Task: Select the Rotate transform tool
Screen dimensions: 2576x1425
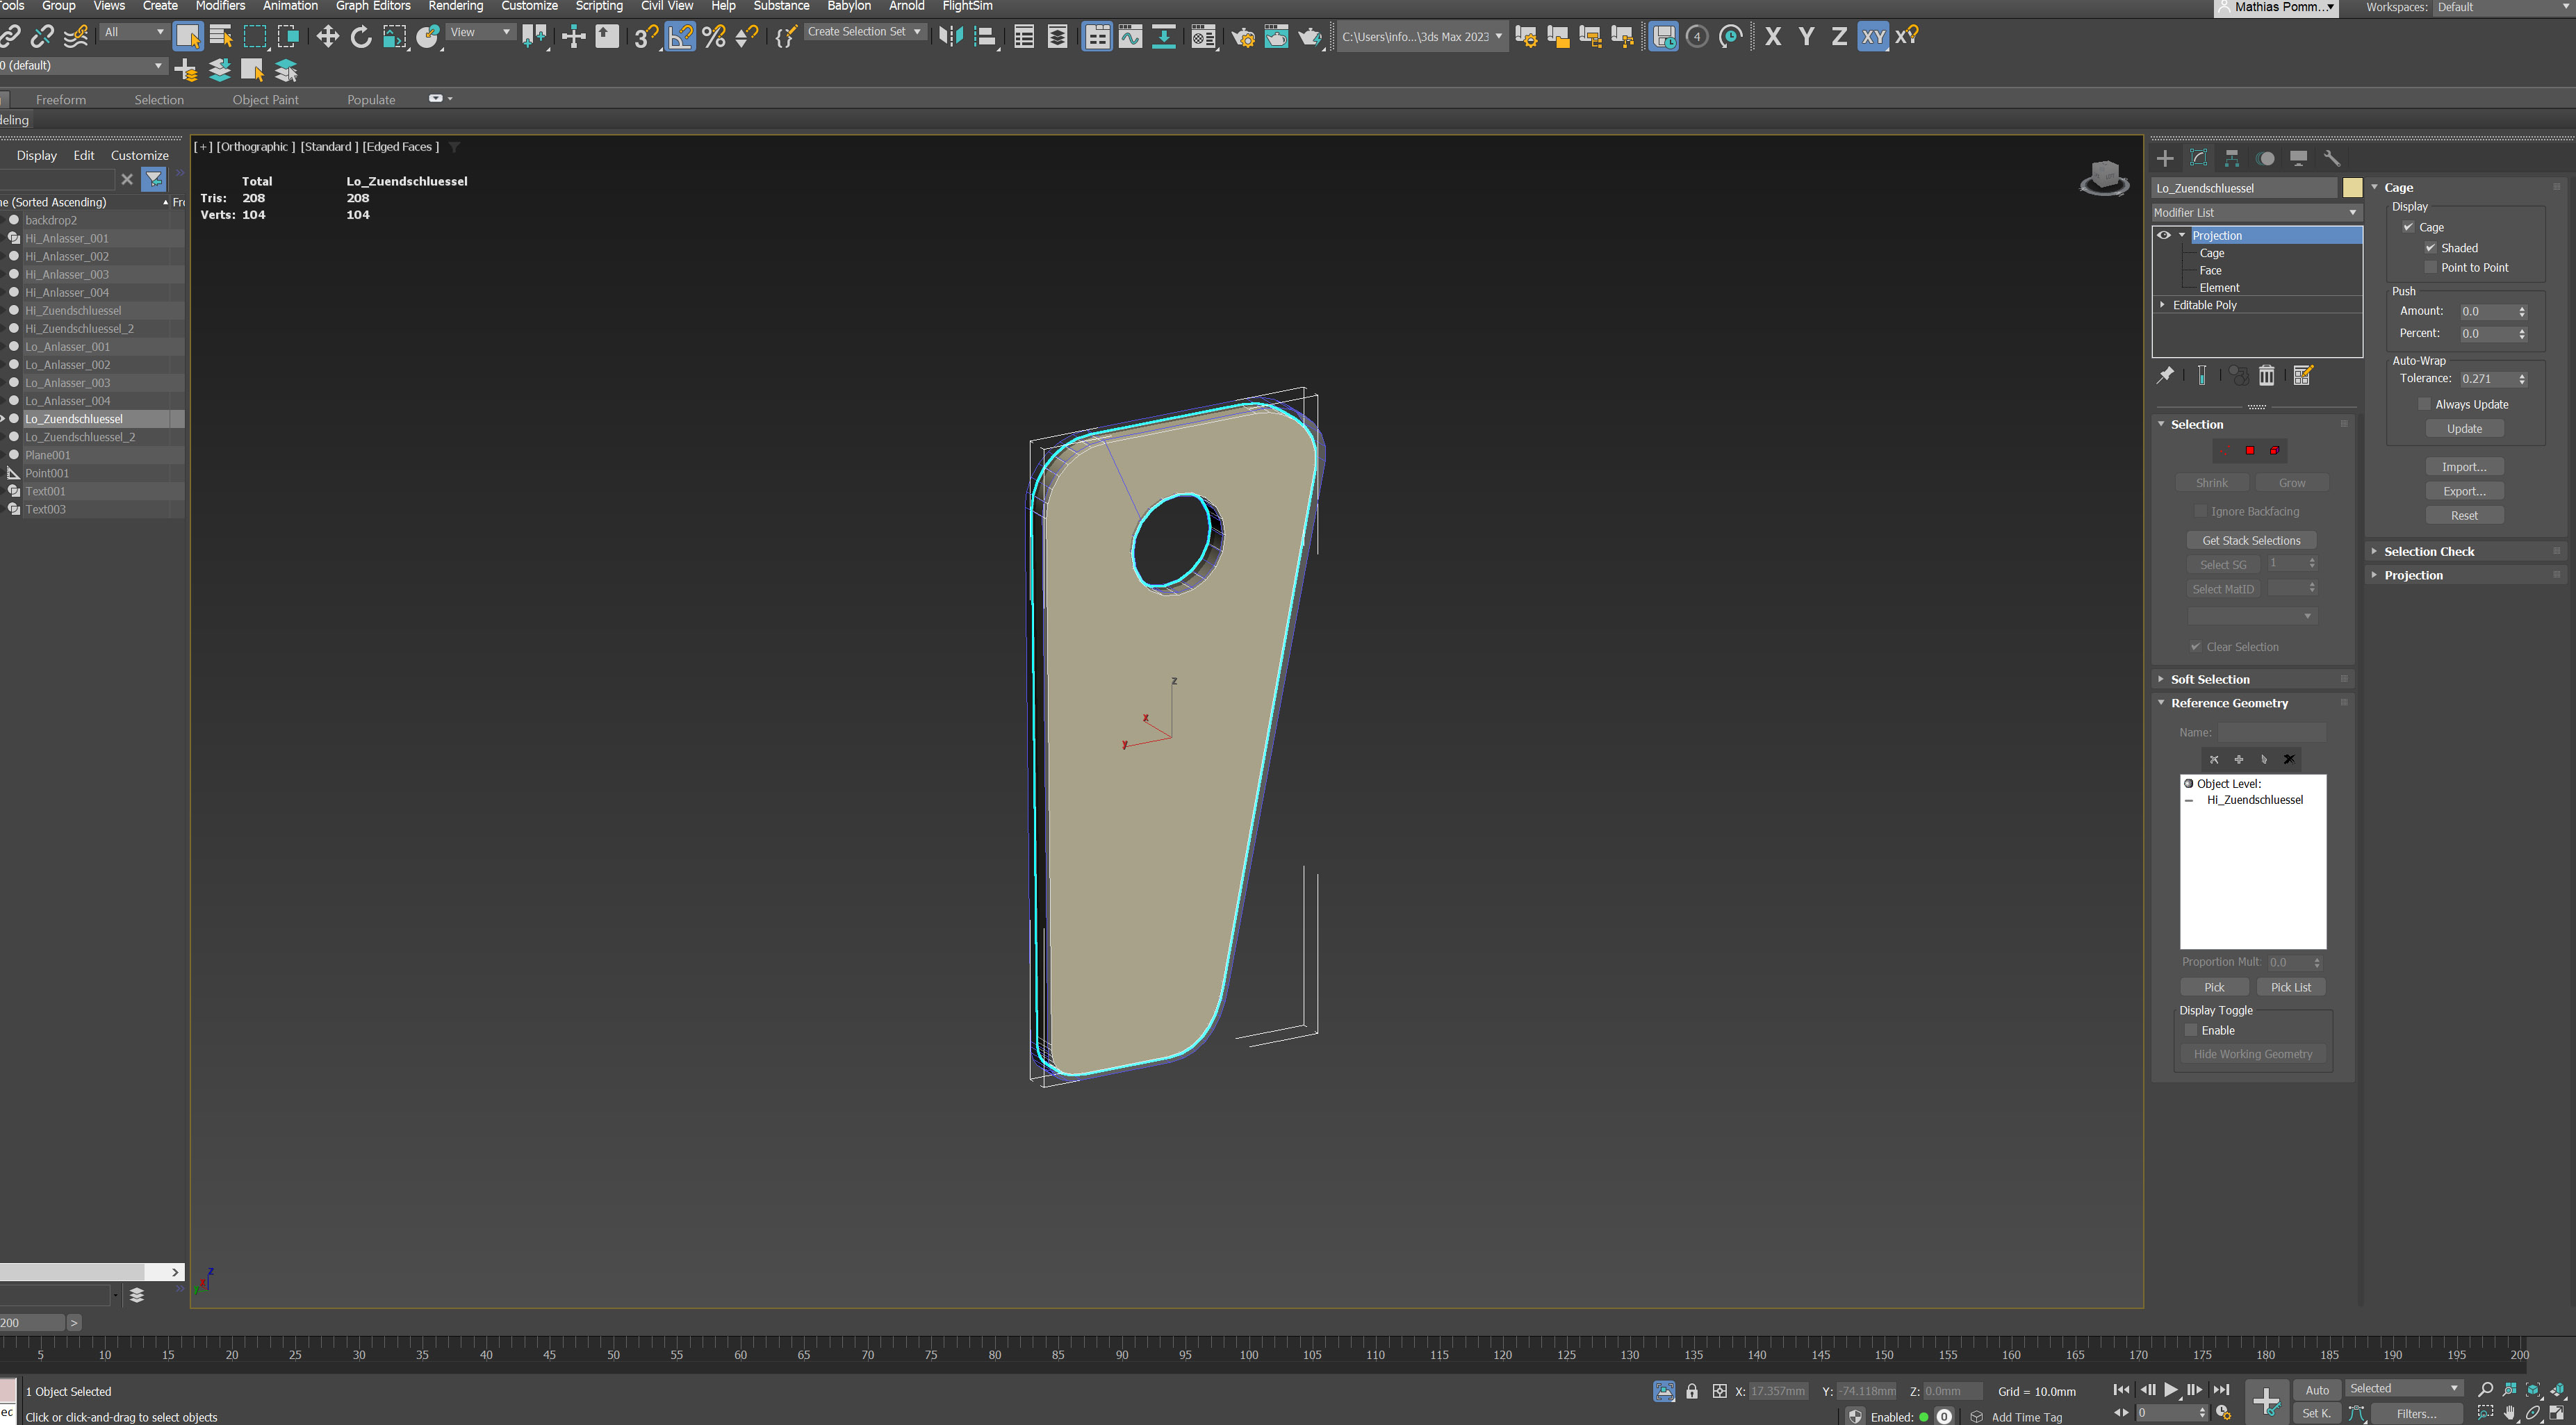Action: pyautogui.click(x=361, y=37)
